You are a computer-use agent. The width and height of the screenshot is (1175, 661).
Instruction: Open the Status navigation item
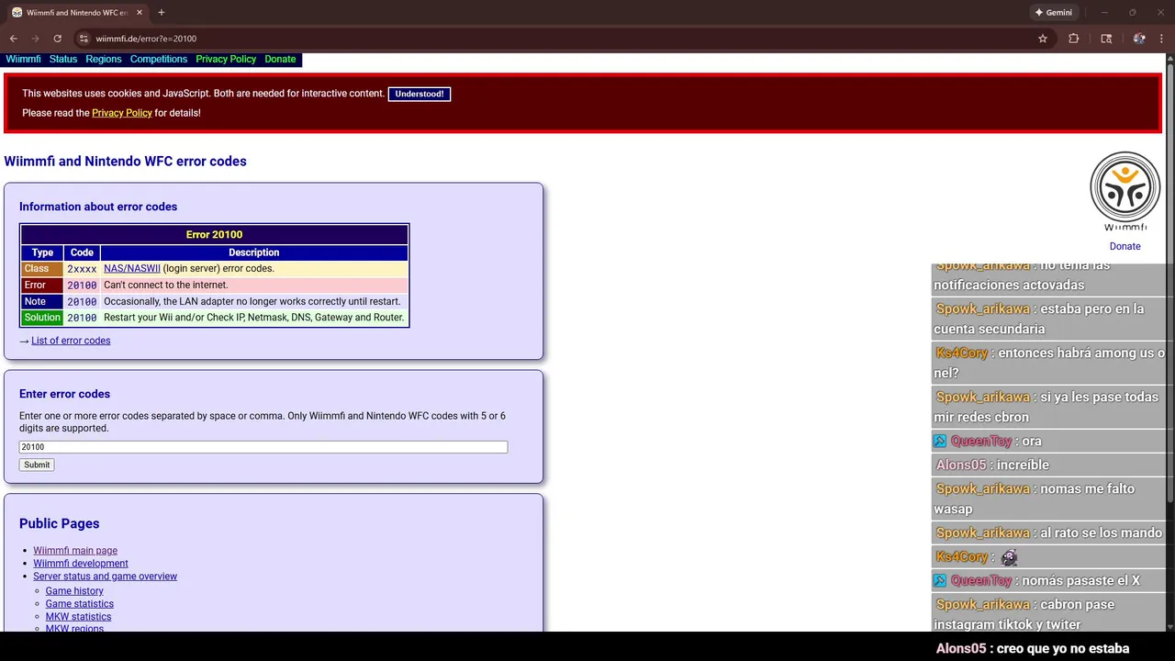63,59
